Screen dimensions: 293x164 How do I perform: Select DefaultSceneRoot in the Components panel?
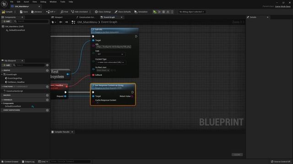coord(17,30)
